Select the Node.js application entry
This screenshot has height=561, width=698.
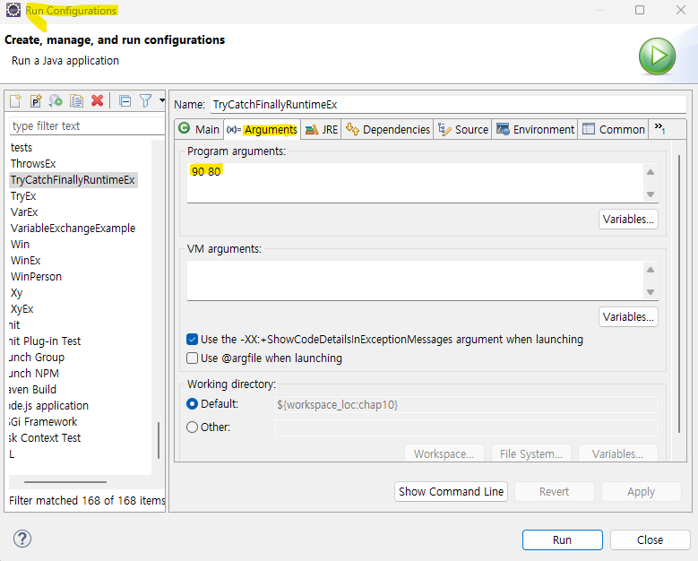[49, 406]
